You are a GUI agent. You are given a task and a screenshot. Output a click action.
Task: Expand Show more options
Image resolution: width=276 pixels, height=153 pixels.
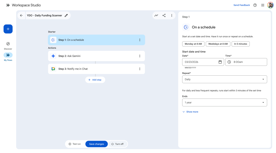click(190, 112)
